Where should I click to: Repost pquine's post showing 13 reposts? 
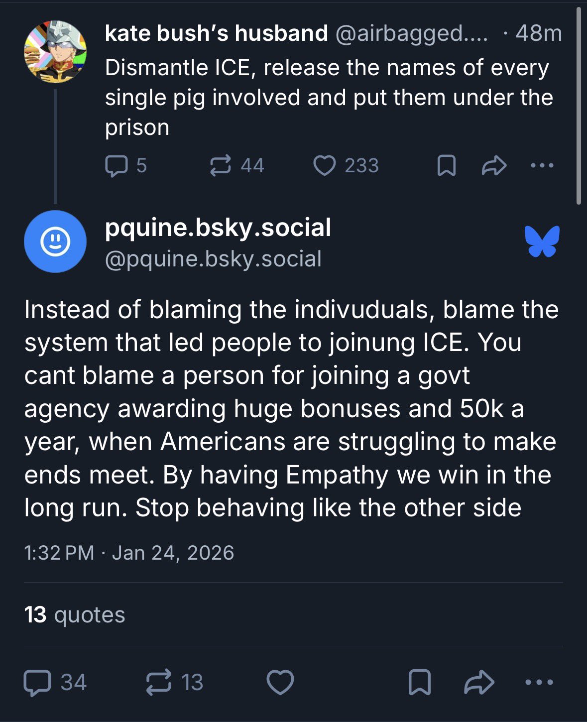pos(159,682)
